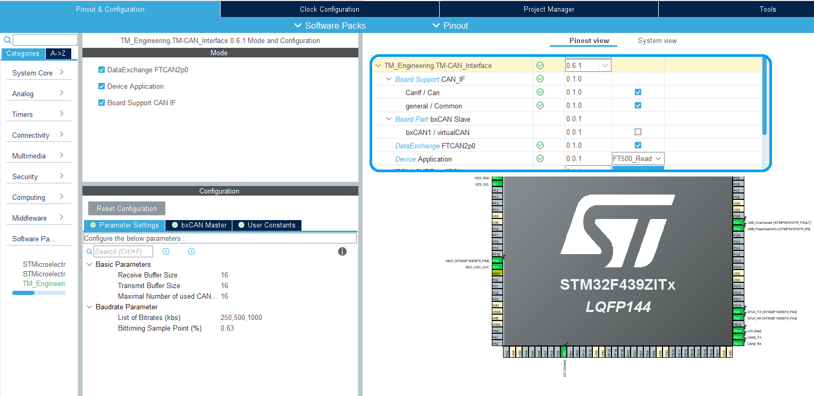814x396 pixels.
Task: Click the Receive Buffer Size value 16
Action: coord(224,275)
